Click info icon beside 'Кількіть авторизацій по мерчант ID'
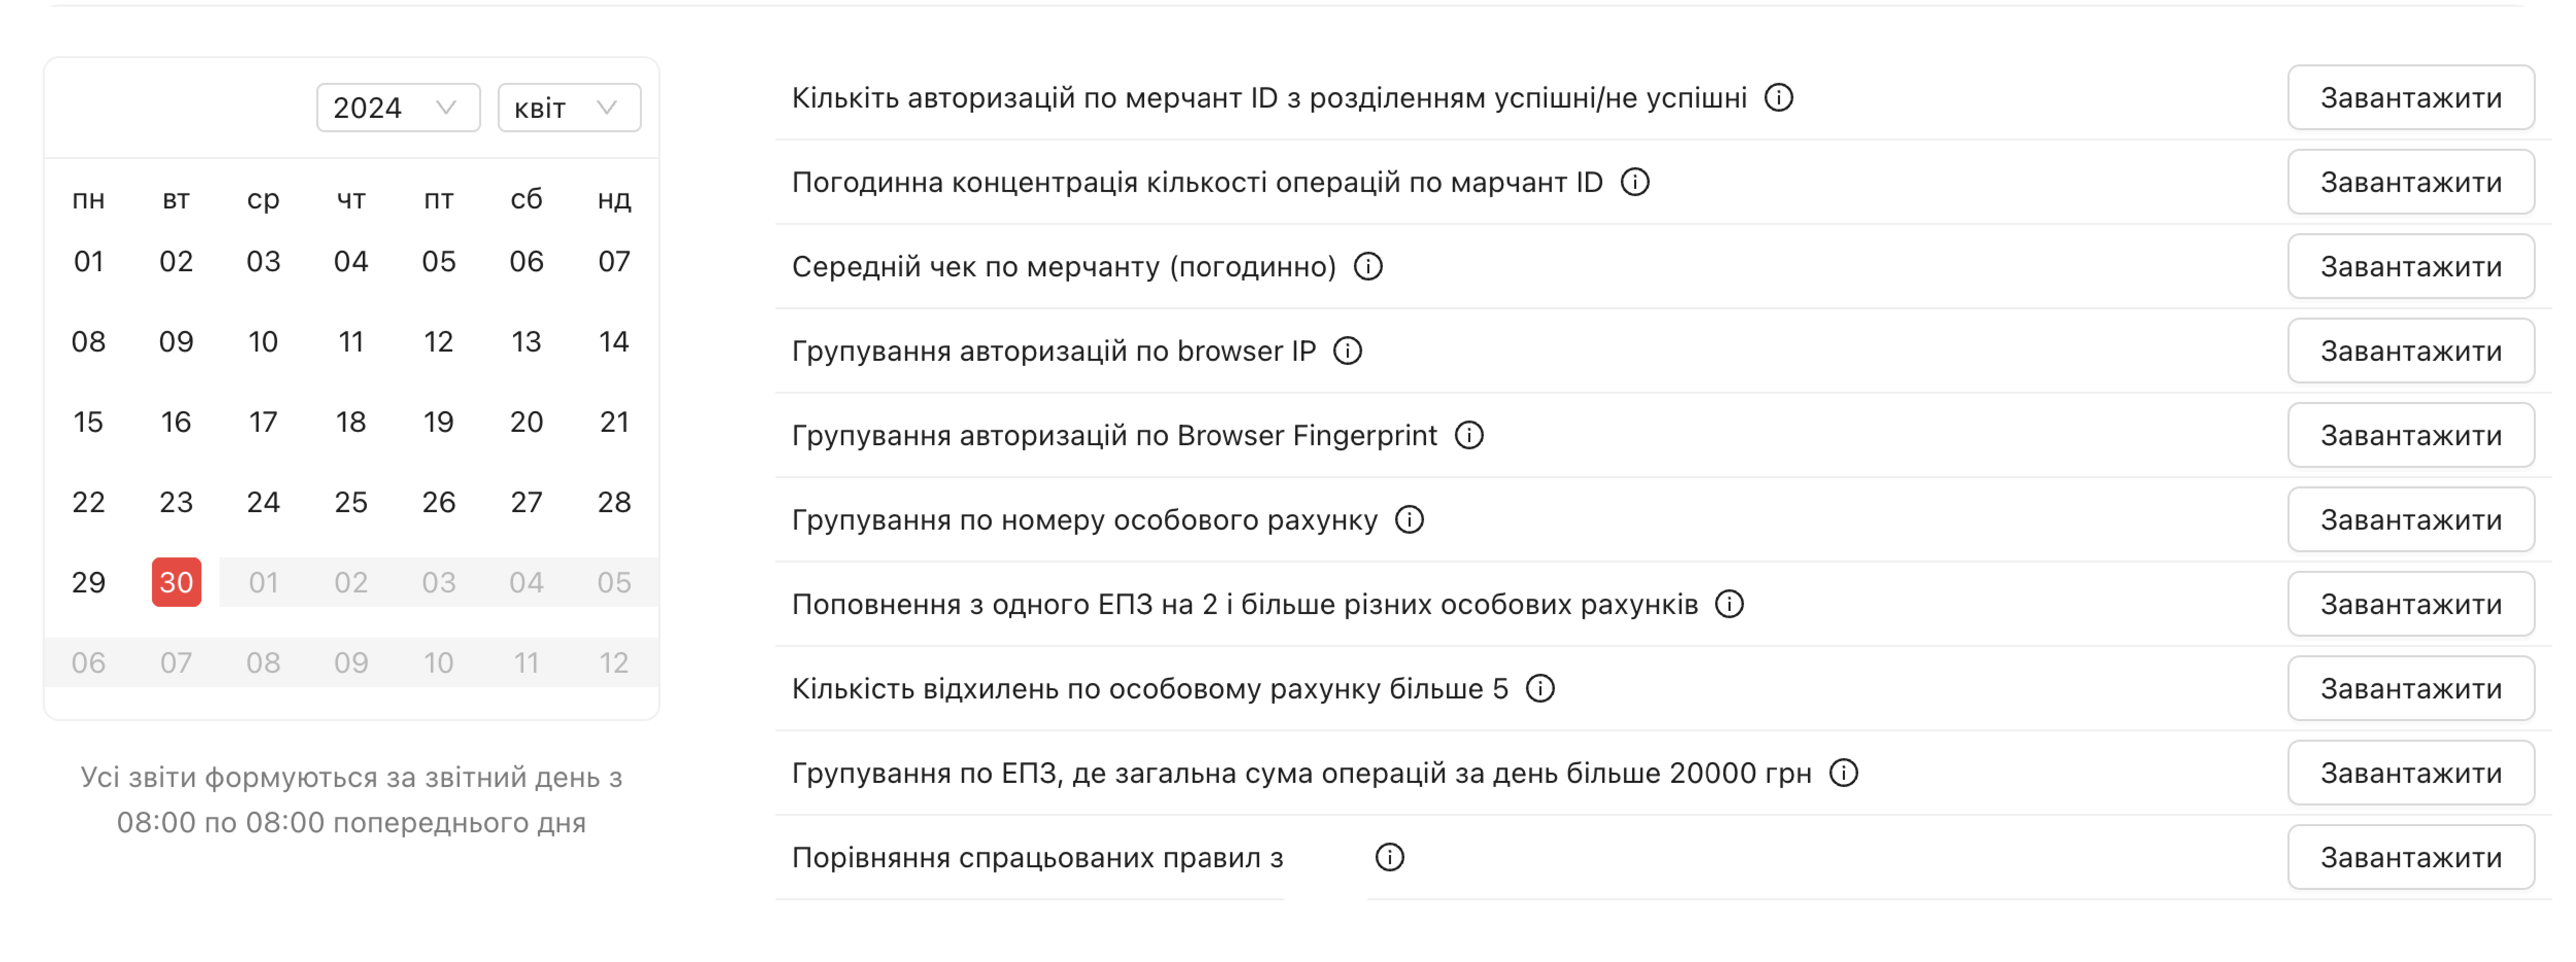The height and width of the screenshot is (962, 2576). pyautogui.click(x=1779, y=98)
